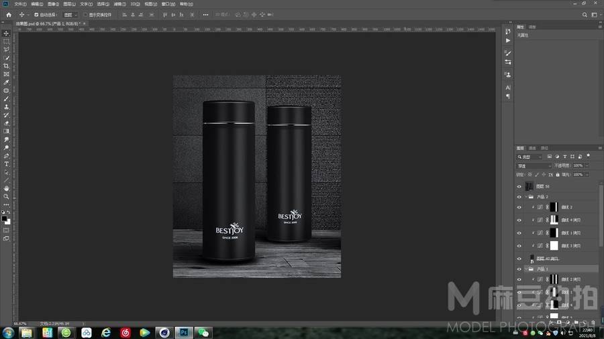Open Windows Start button on taskbar
Screen dimensions: 604x339
coord(8,332)
